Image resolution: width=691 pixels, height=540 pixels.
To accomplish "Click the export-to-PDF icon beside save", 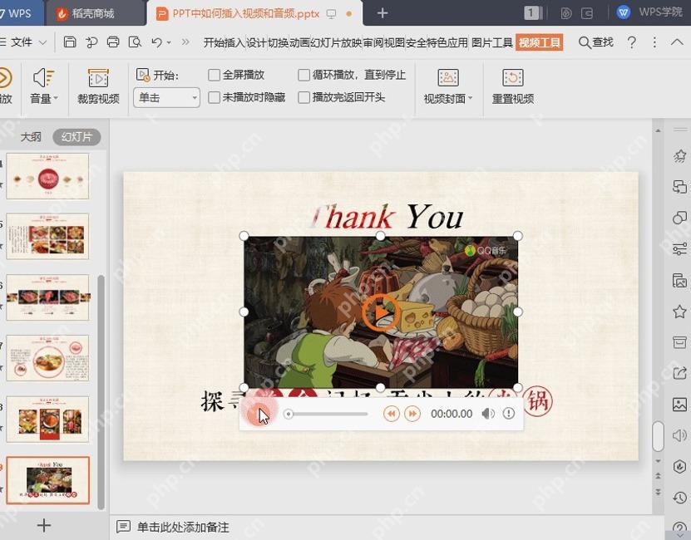I will [91, 42].
